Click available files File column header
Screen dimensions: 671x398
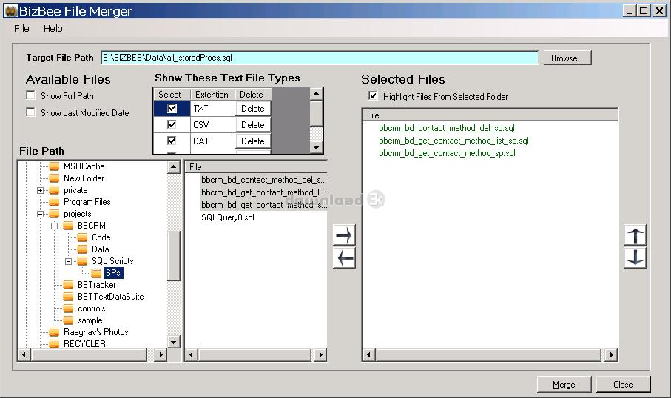(x=256, y=167)
